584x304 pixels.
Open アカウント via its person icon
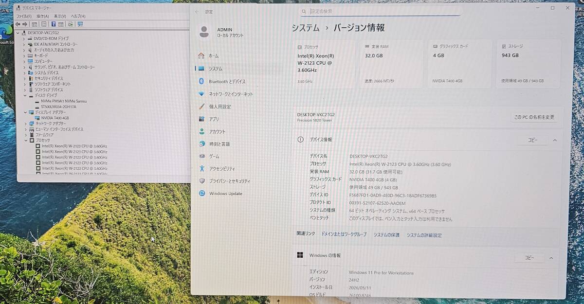coord(201,131)
